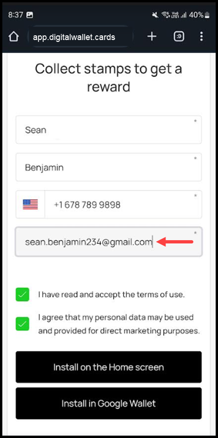This screenshot has height=438, width=218.
Task: Click the email field with sean.benjamin234@gmail.com
Action: pos(108,242)
